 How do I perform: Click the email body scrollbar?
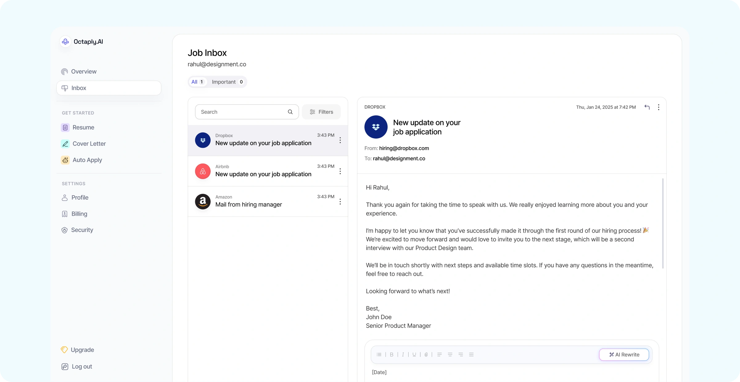(x=663, y=223)
